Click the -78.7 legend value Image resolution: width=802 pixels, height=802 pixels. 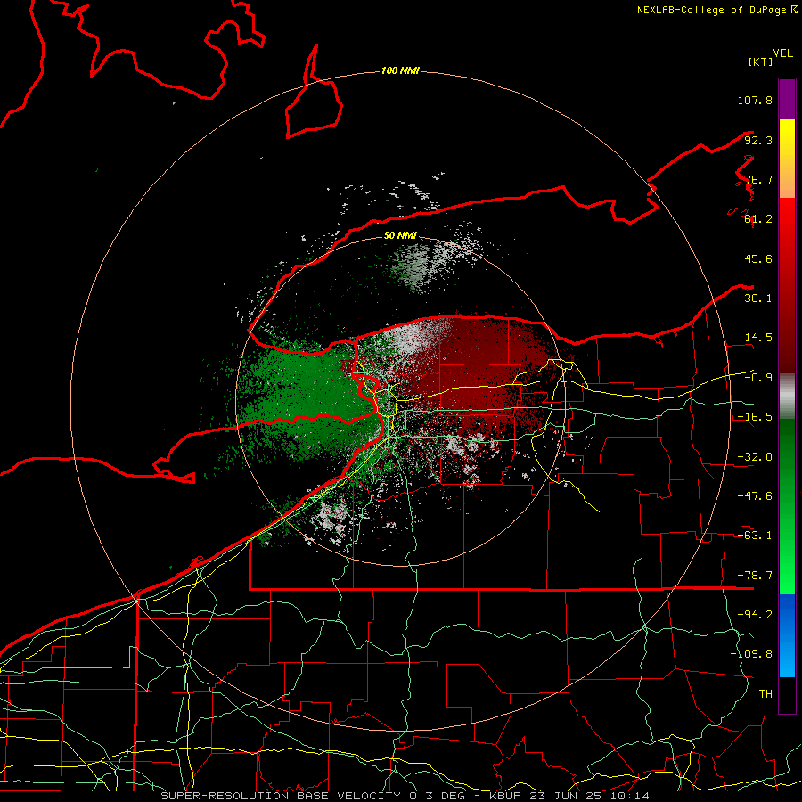(755, 576)
